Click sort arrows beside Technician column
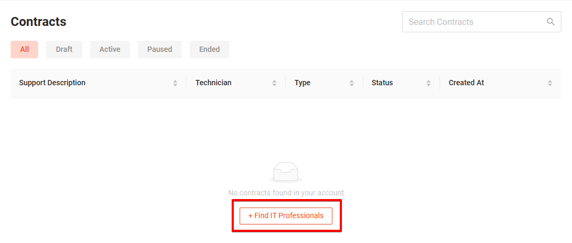The height and width of the screenshot is (243, 572). coord(274,83)
